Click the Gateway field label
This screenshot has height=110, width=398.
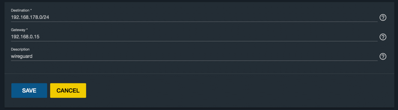(19, 30)
